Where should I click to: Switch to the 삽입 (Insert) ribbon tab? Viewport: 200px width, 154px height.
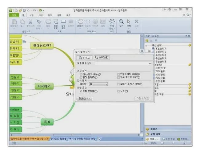click(31, 15)
